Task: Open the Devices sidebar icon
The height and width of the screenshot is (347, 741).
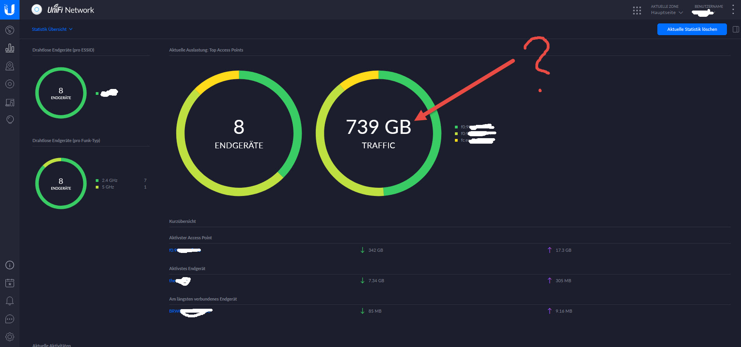Action: (x=10, y=84)
